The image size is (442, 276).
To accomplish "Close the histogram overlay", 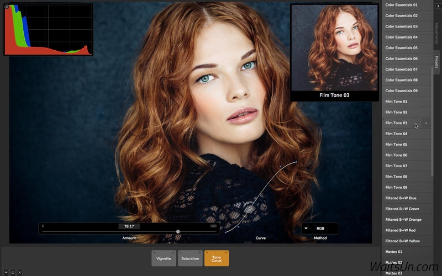I will tap(7, 6).
